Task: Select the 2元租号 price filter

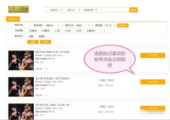Action: (46, 31)
